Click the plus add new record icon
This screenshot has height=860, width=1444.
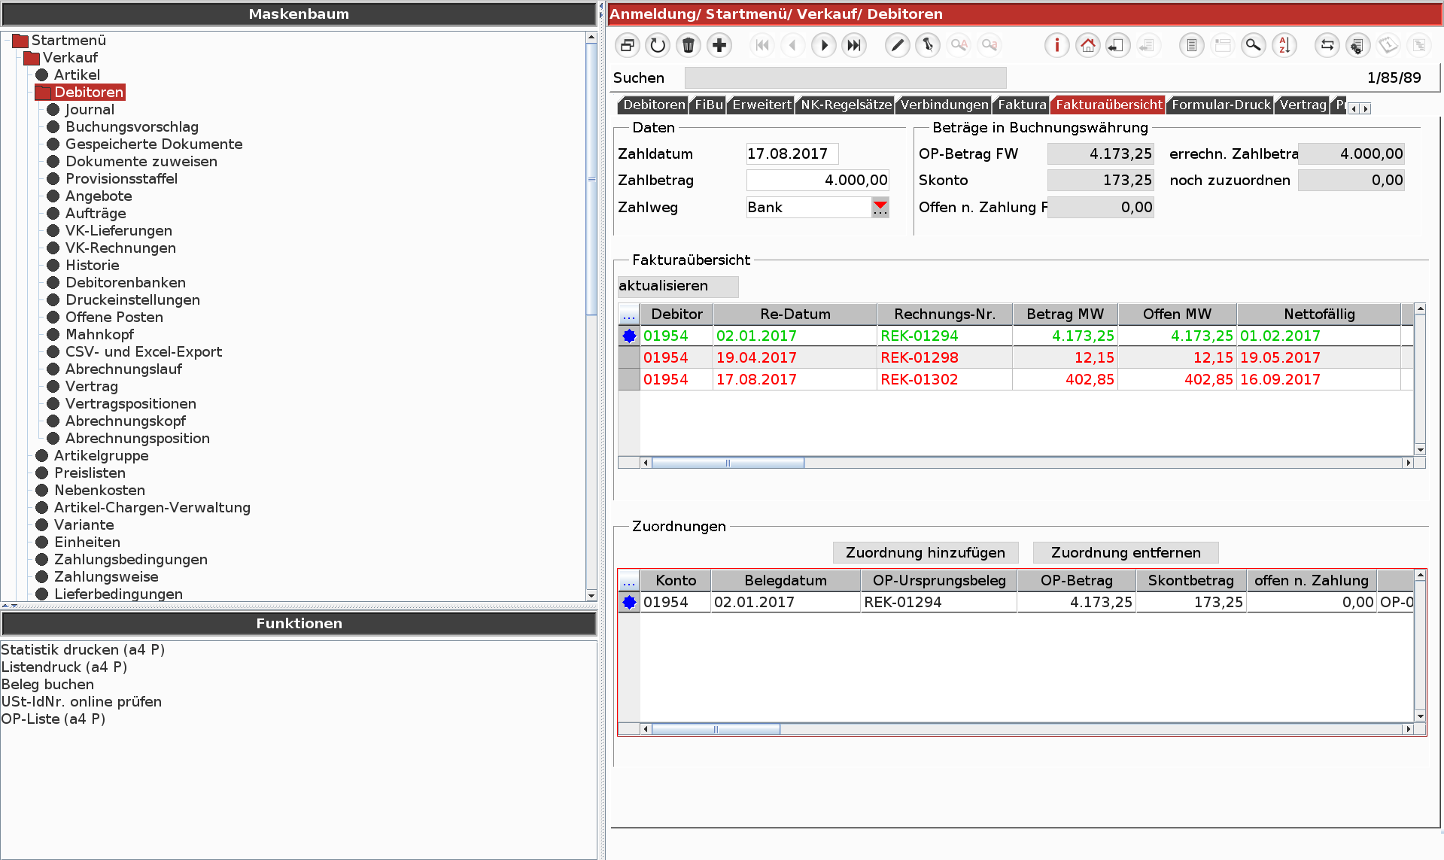tap(719, 46)
